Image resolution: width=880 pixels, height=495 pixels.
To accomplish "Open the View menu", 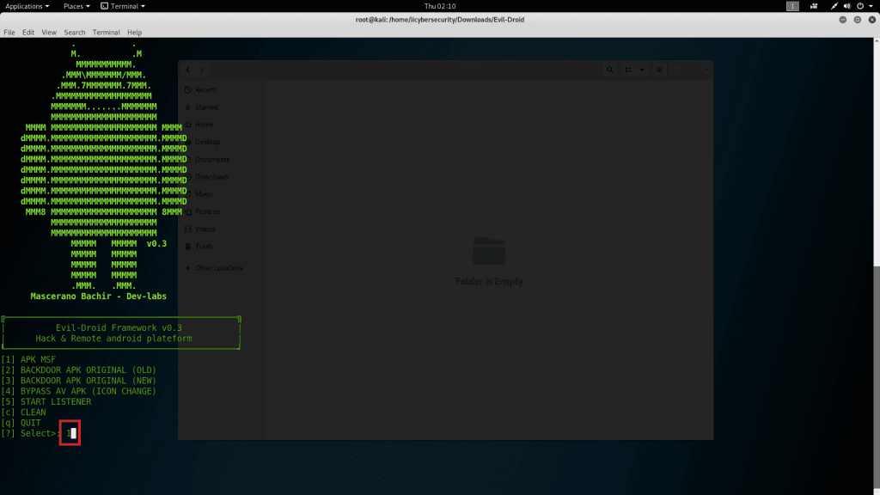I will (x=49, y=33).
